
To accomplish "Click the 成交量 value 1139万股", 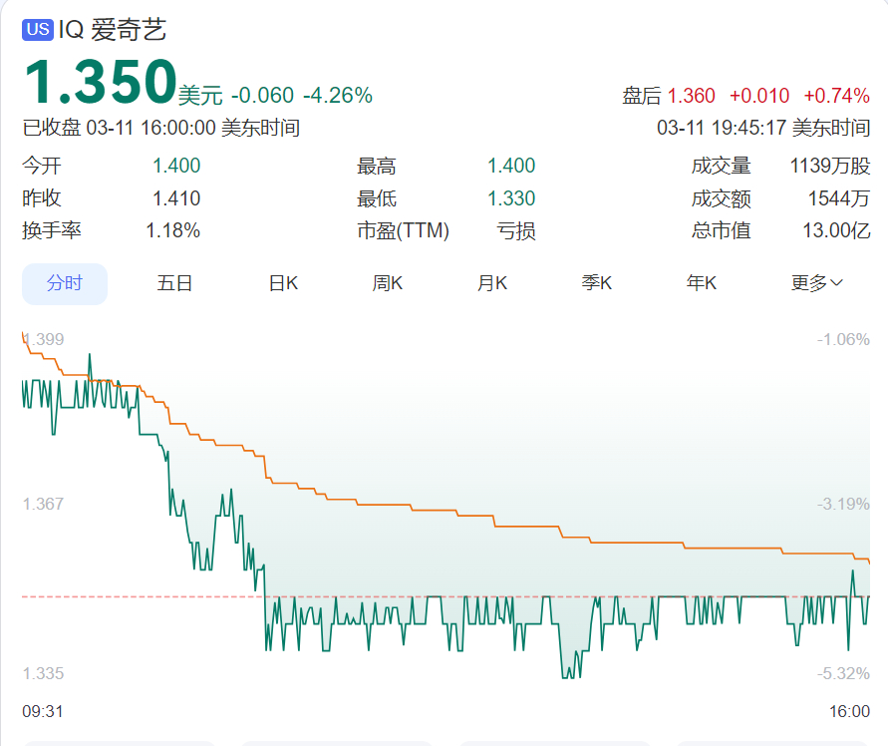I will coord(830,166).
